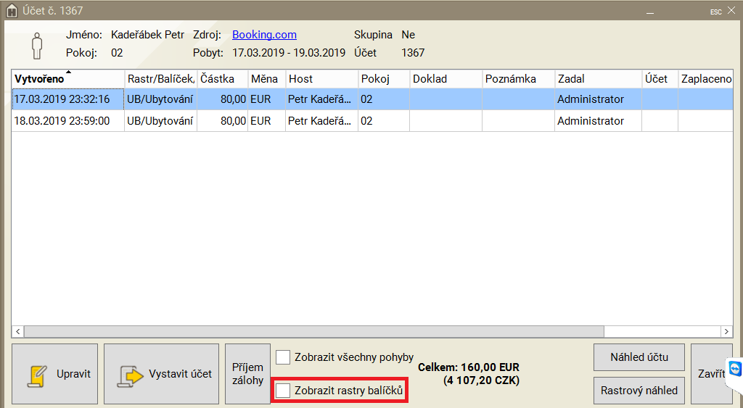Click the house icon in title bar

click(x=11, y=11)
